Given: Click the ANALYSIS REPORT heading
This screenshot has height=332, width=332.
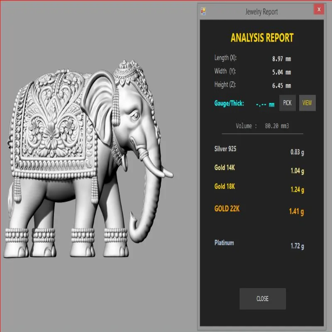Looking at the screenshot, I should tap(262, 38).
